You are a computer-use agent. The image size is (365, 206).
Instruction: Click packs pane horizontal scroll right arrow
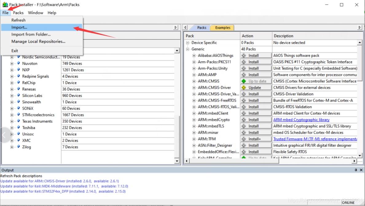354,161
